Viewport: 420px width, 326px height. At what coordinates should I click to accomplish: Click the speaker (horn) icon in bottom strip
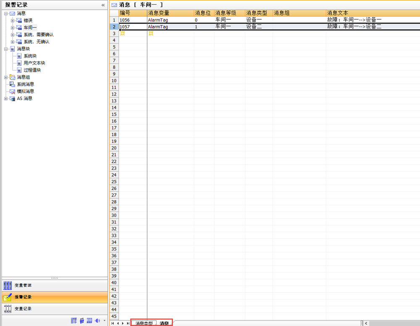coord(97,321)
